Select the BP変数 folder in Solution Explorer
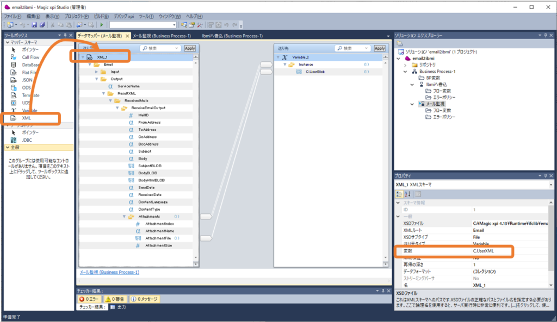 click(433, 78)
